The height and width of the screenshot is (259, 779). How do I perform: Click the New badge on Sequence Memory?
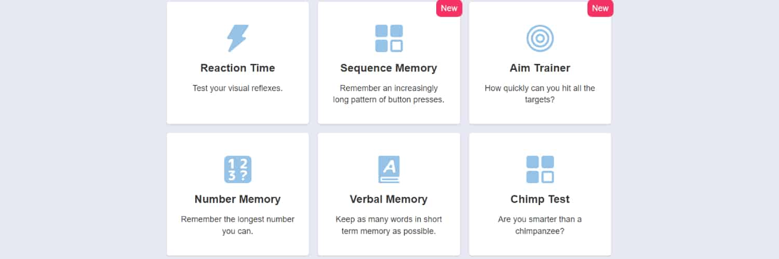tap(449, 8)
